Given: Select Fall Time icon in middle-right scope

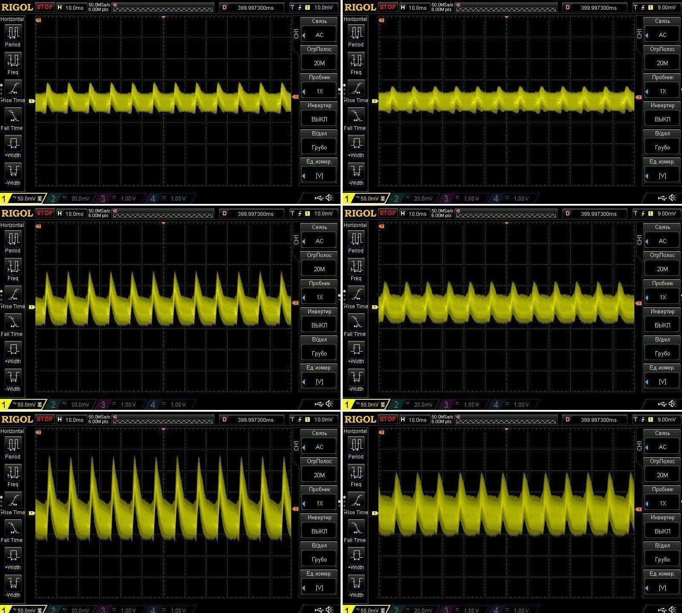Looking at the screenshot, I should click(356, 322).
